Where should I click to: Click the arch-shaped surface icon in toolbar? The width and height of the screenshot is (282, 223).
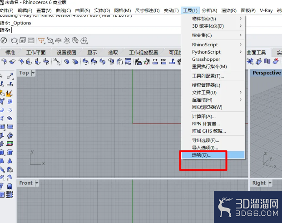119,62
